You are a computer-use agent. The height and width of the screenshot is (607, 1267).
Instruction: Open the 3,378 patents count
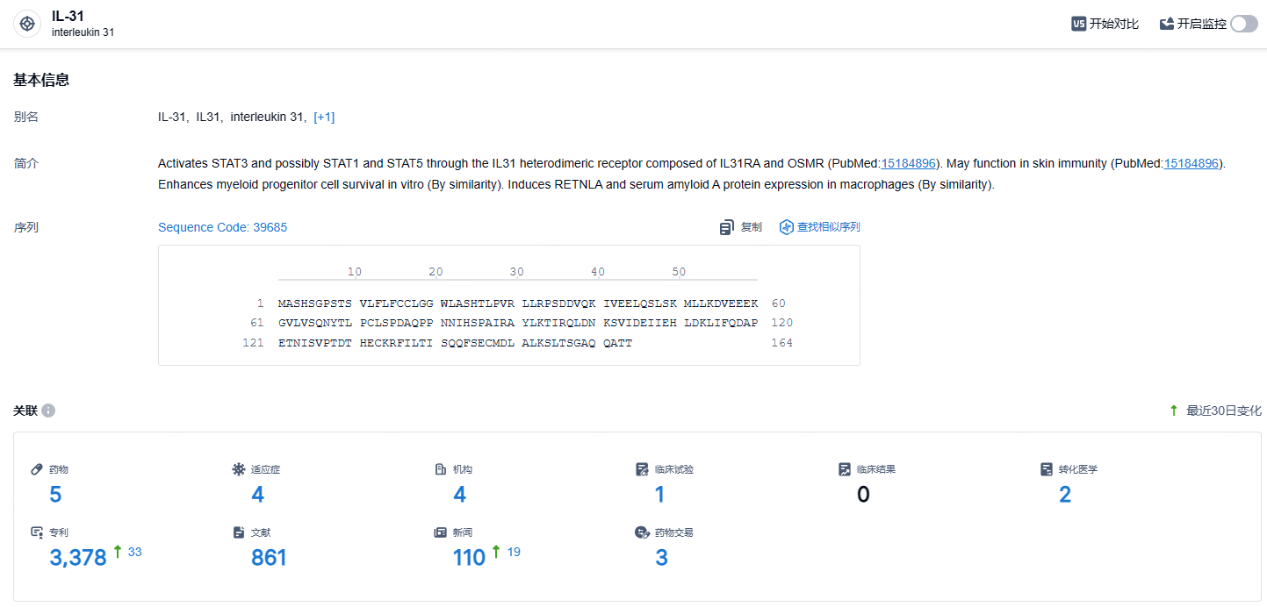[x=78, y=557]
